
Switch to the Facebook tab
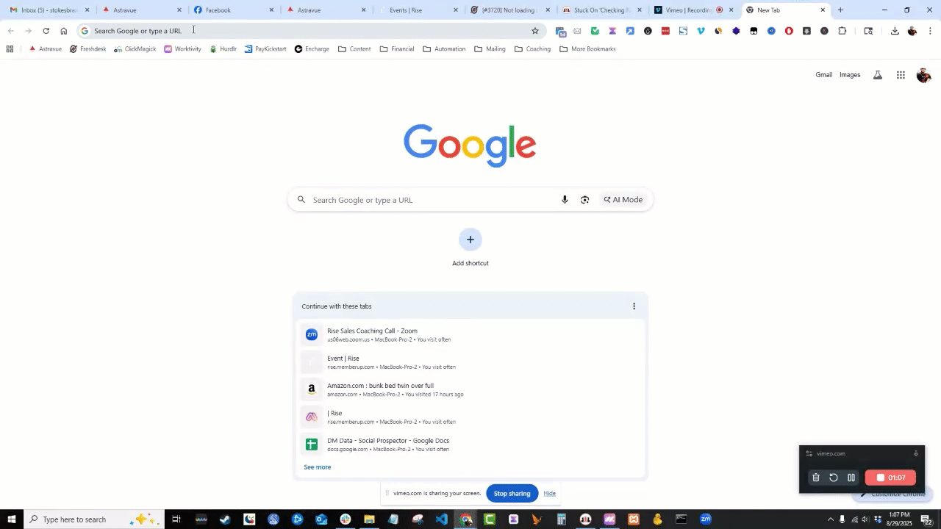[233, 10]
